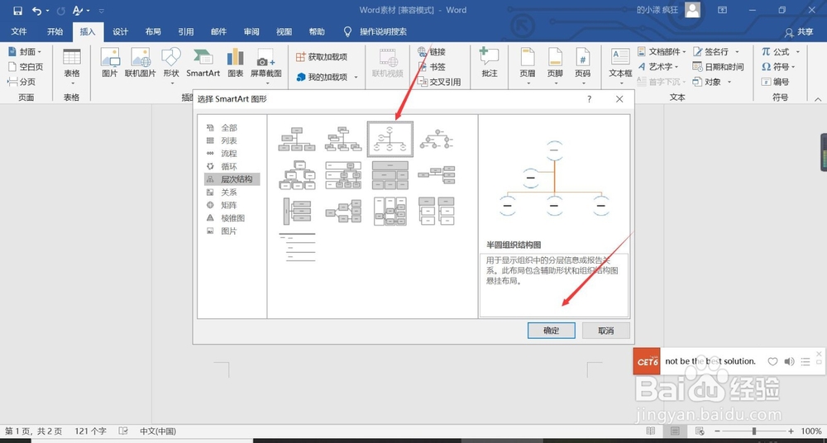This screenshot has width=827, height=443.
Task: Click Cancel (取消) button in dialog
Action: pos(606,331)
